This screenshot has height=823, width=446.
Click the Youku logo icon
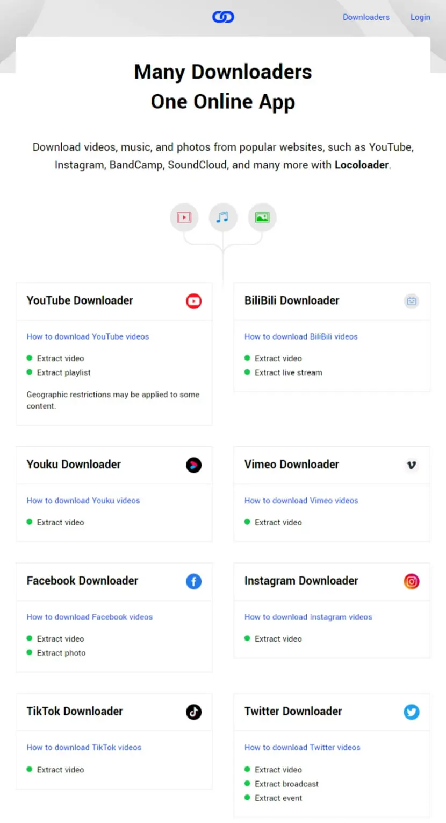pyautogui.click(x=194, y=465)
